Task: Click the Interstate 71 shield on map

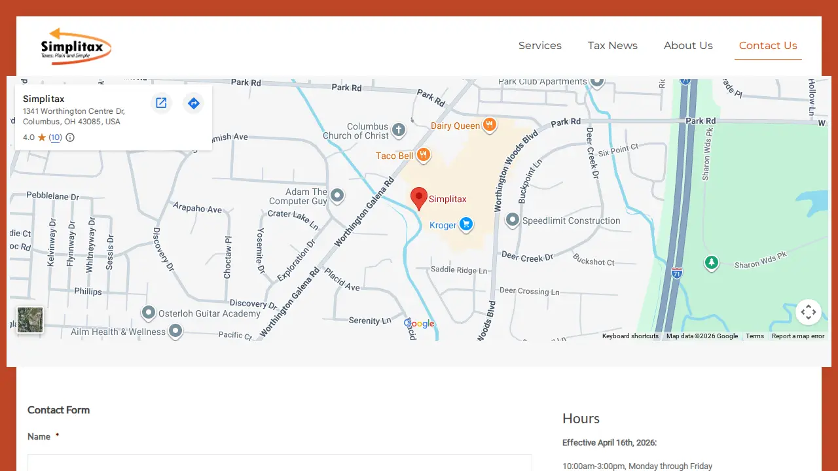Action: [677, 273]
